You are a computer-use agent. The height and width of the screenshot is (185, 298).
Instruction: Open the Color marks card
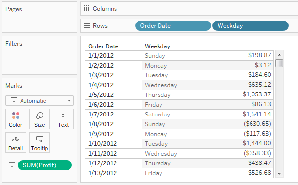16,119
